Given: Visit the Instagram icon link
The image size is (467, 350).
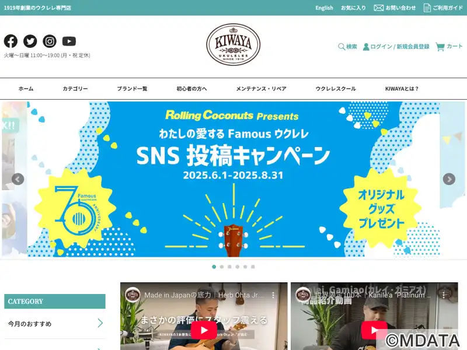Looking at the screenshot, I should click(x=50, y=41).
